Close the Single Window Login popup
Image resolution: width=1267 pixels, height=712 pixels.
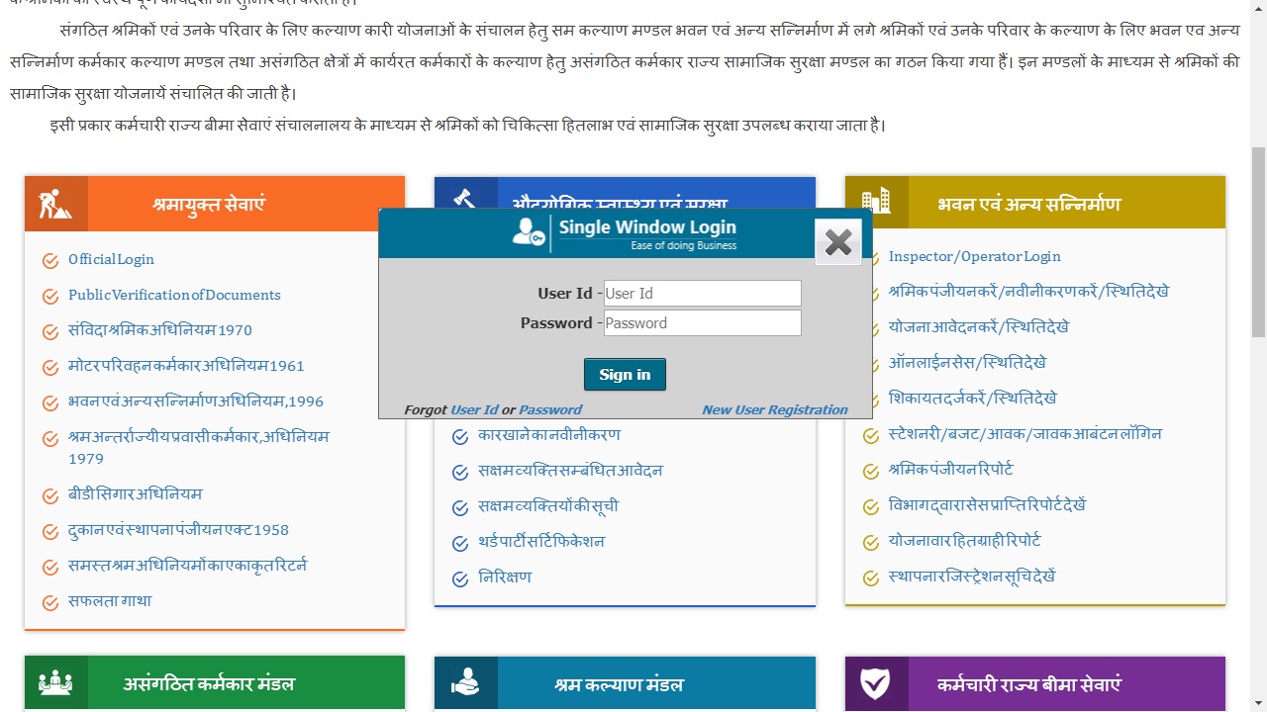click(x=838, y=242)
